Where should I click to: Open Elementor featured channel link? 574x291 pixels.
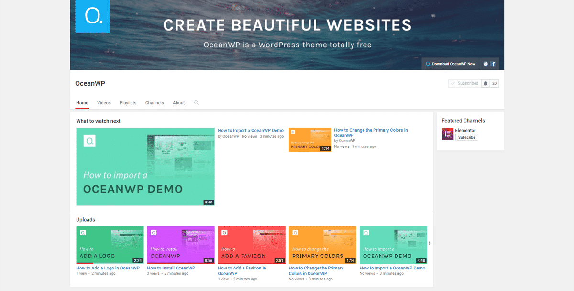(x=465, y=130)
